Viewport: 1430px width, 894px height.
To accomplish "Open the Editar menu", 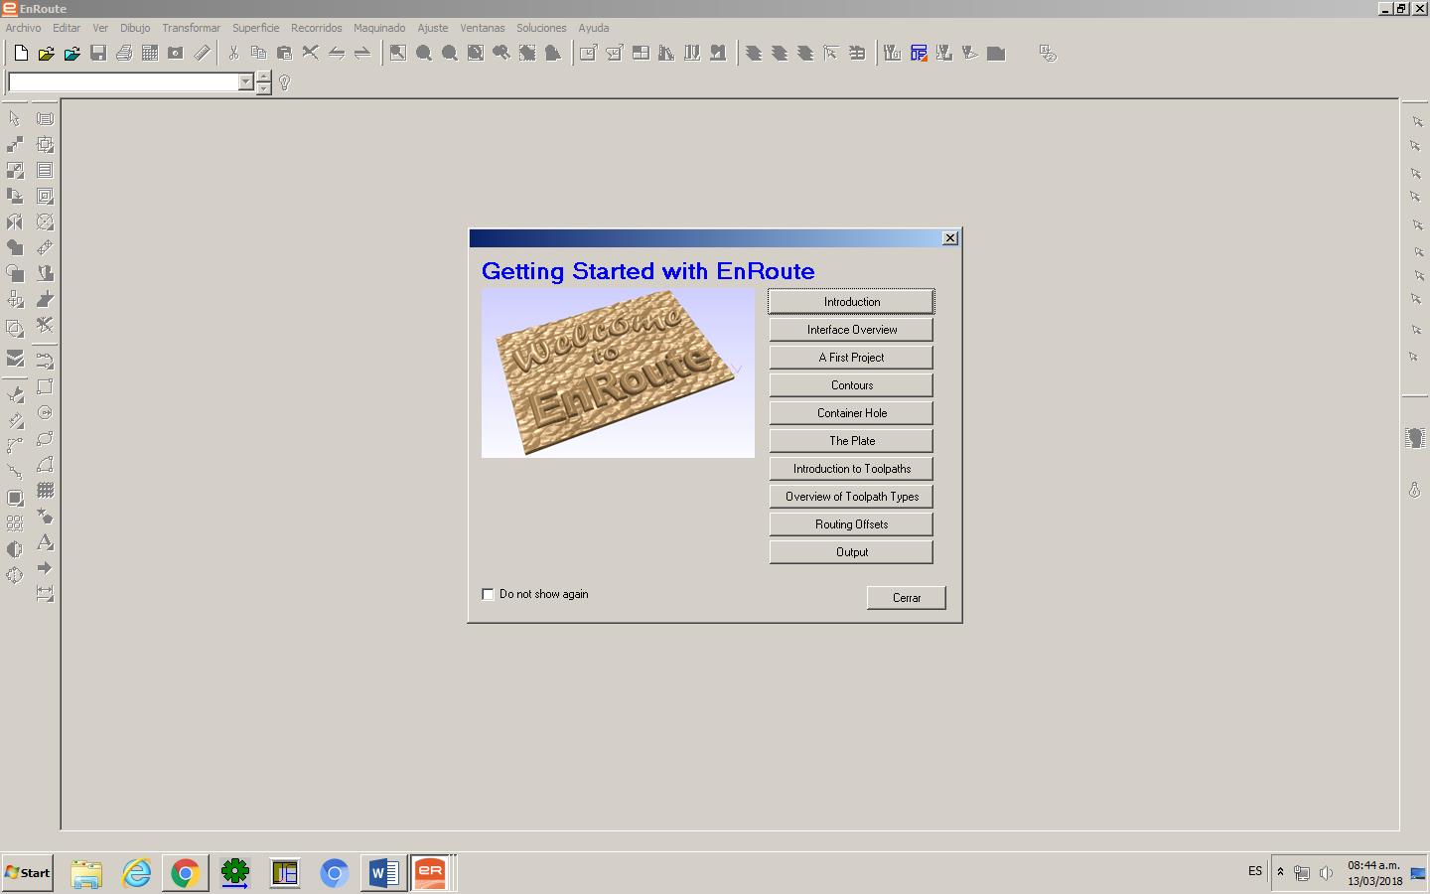I will [67, 28].
